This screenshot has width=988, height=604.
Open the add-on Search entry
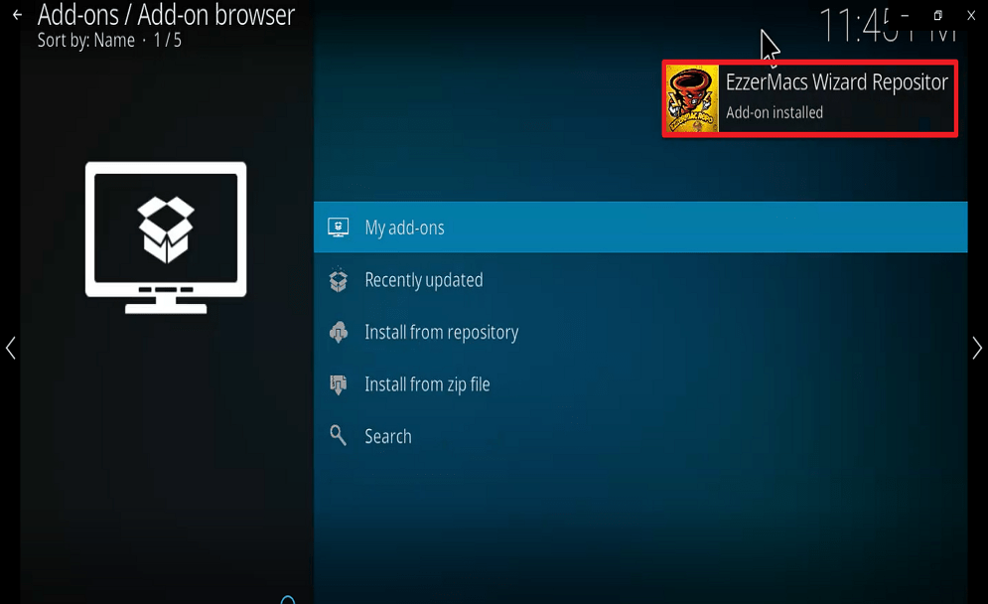[x=640, y=436]
